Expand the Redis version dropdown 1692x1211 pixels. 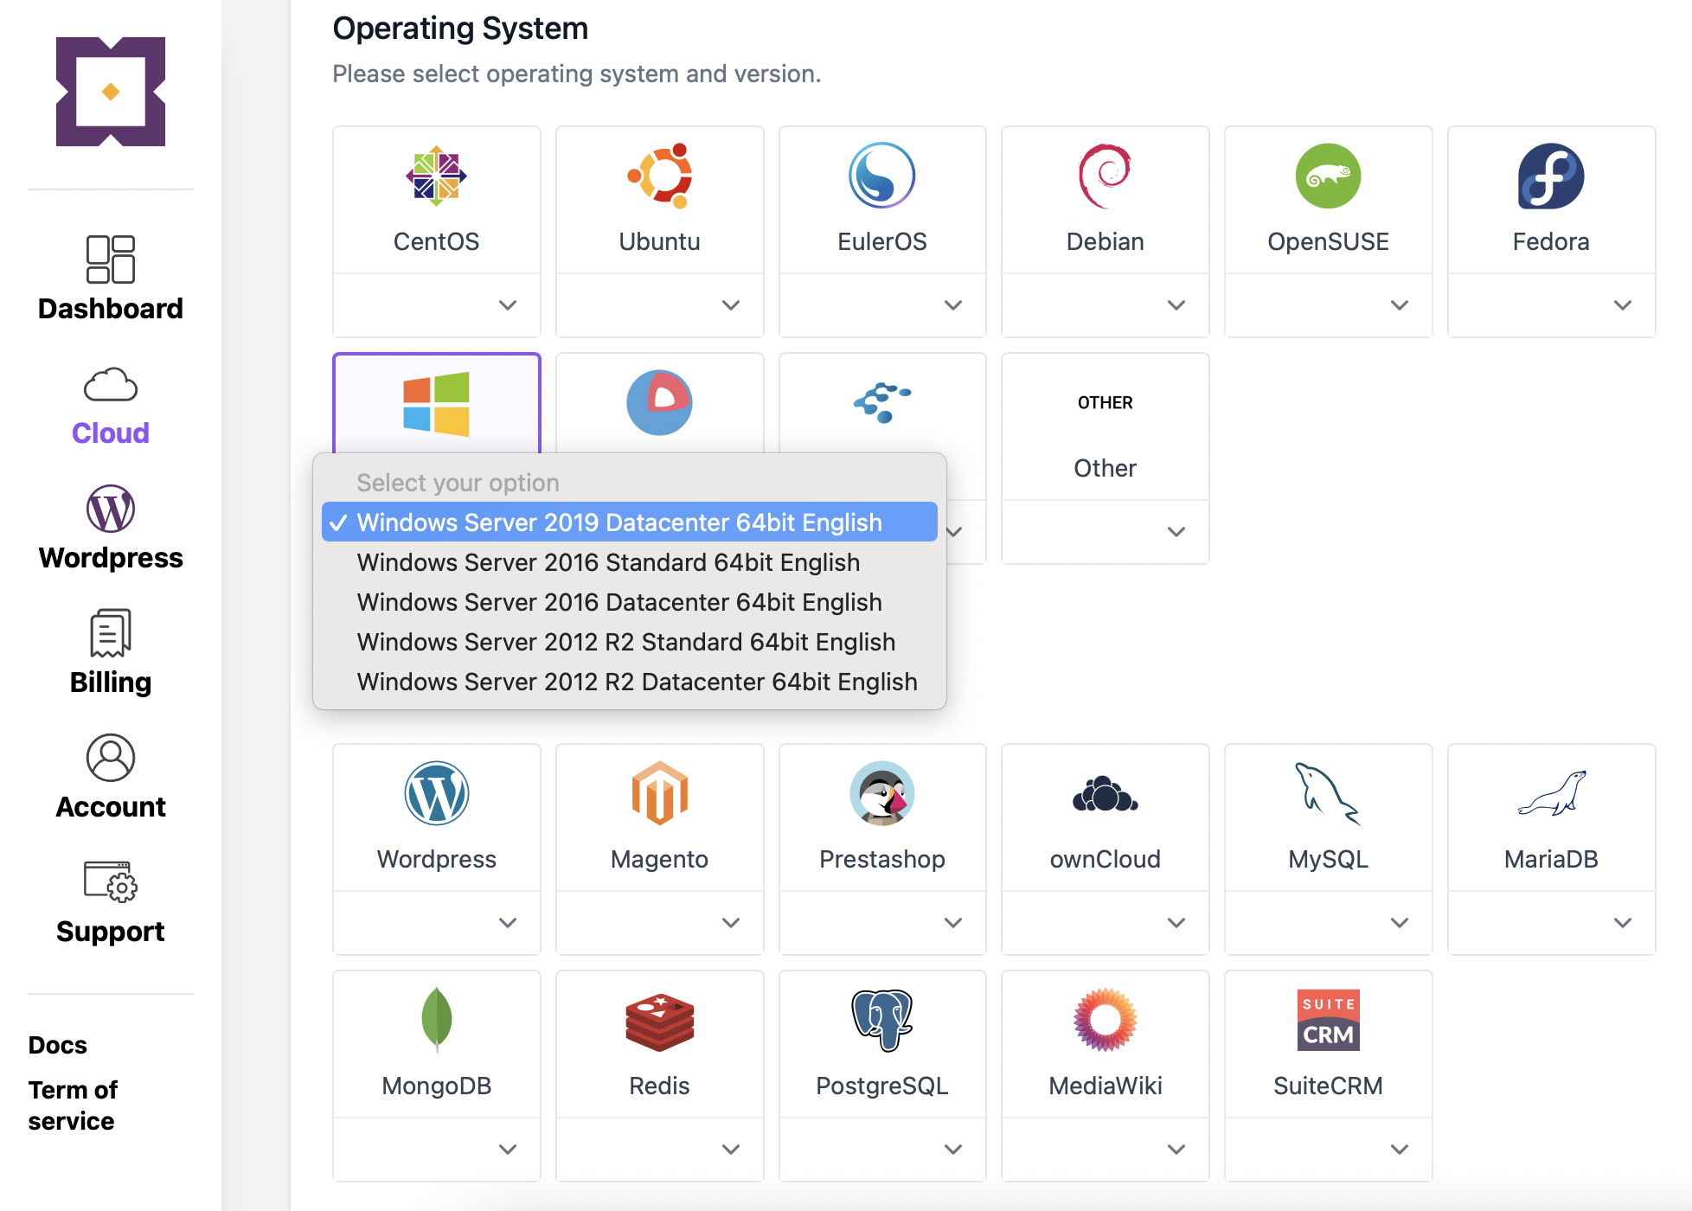[660, 1150]
